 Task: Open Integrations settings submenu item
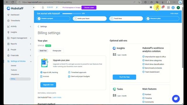[x=15, y=74]
